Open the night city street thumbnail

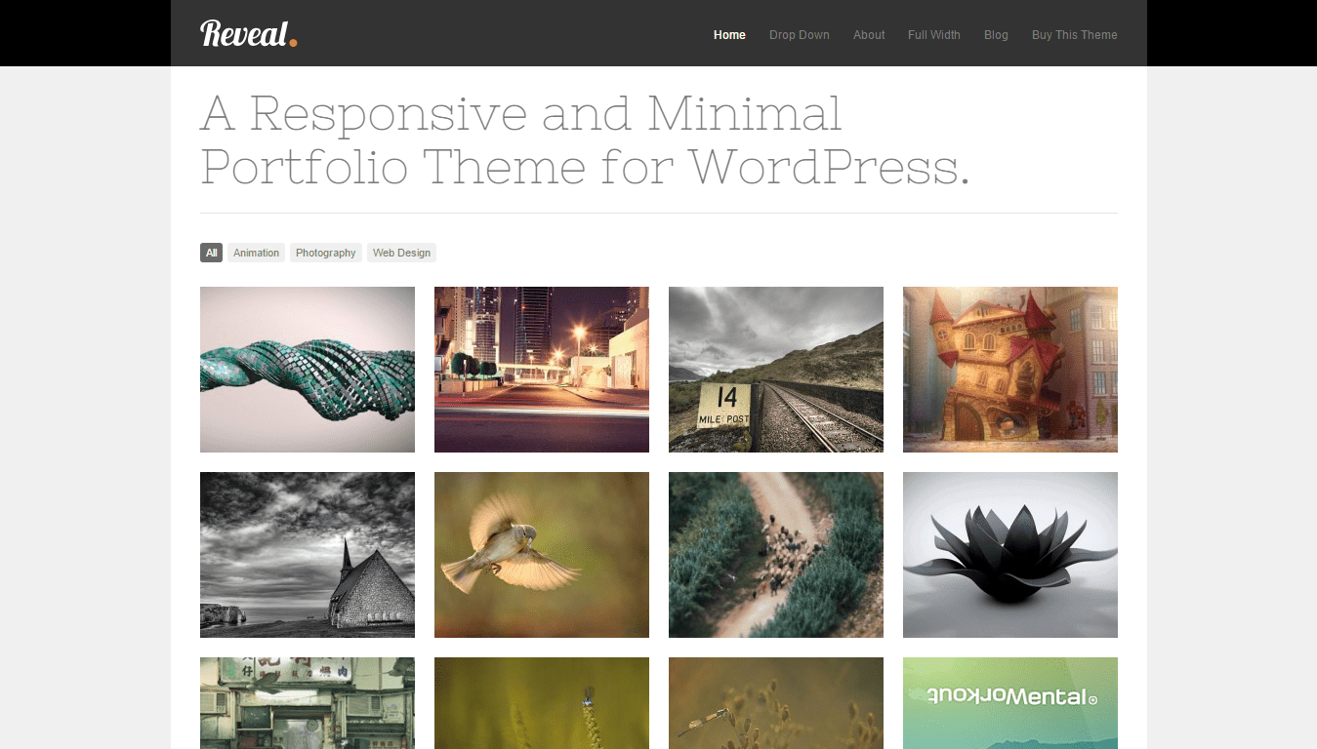(542, 370)
